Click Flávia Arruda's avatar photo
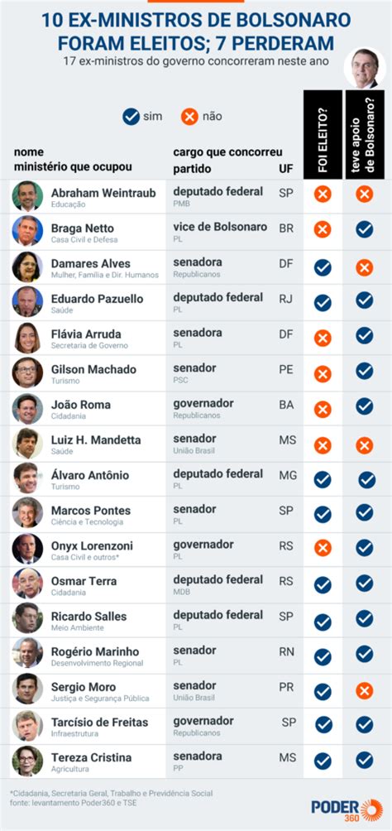 point(27,338)
